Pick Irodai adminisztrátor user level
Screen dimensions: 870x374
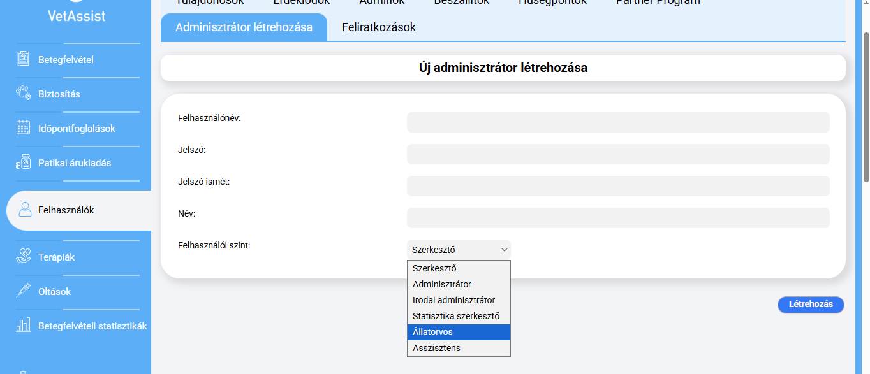coord(459,300)
